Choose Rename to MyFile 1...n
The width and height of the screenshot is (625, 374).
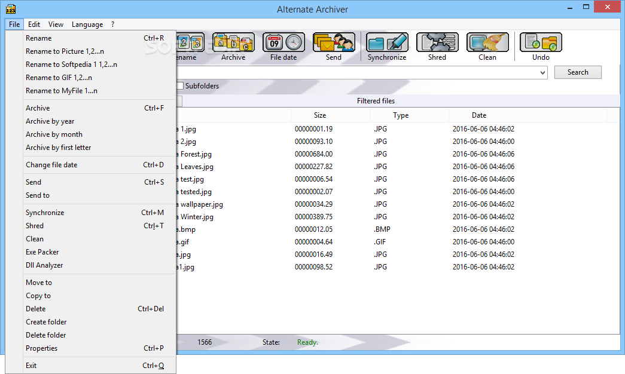99,91
